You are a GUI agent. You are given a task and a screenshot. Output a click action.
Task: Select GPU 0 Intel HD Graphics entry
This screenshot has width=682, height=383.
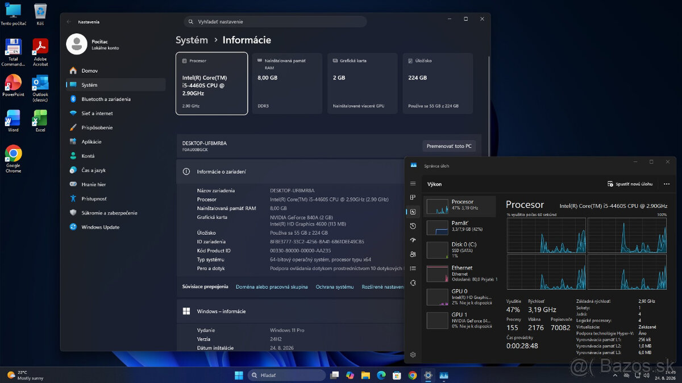point(460,297)
